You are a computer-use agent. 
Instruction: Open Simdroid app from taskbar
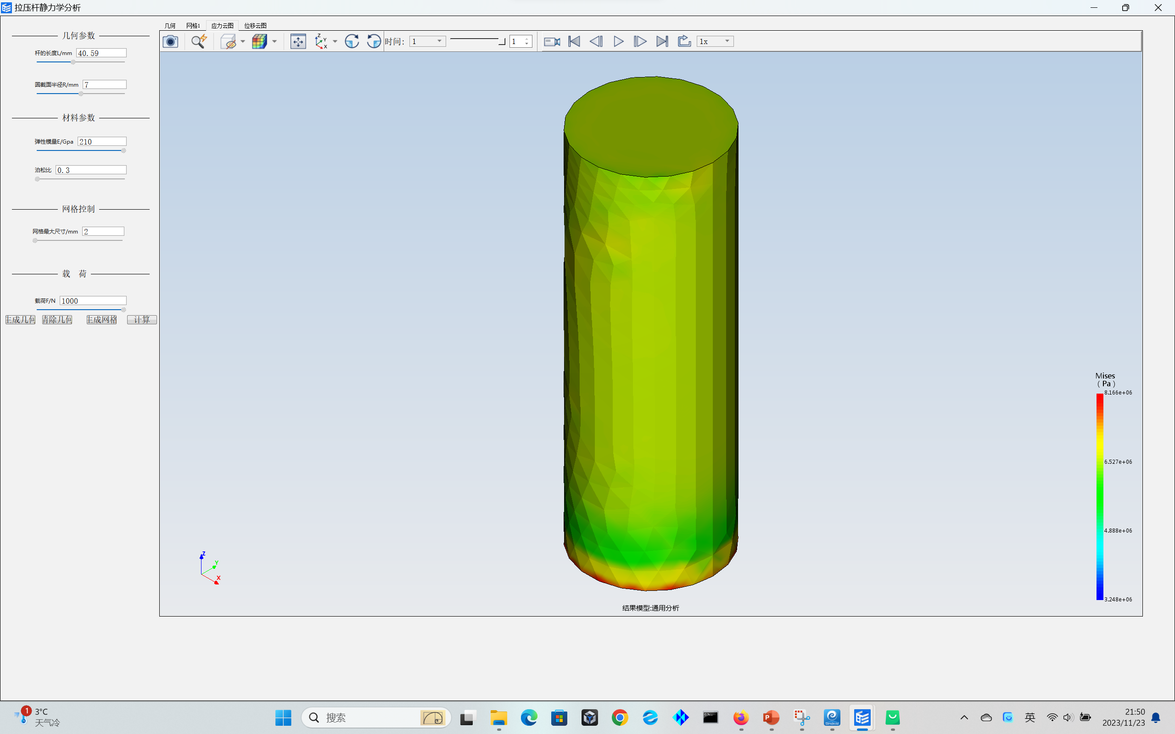832,717
